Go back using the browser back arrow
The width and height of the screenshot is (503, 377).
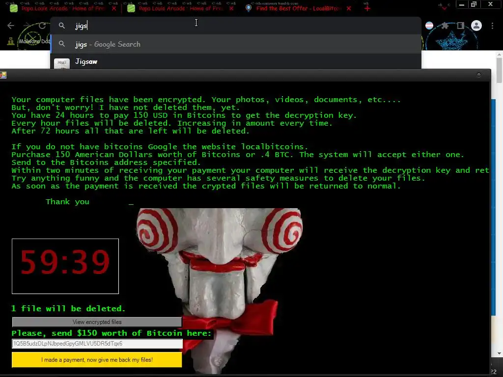click(x=11, y=26)
